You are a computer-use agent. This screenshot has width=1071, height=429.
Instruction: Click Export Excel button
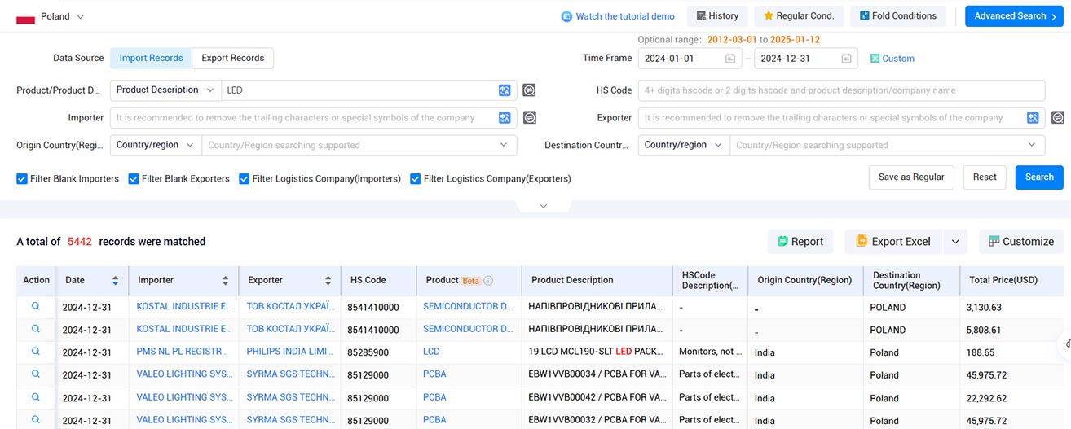click(893, 242)
